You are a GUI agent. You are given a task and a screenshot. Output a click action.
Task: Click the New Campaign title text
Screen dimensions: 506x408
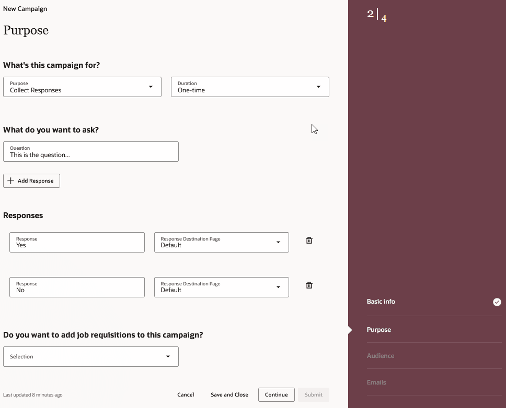(x=25, y=9)
